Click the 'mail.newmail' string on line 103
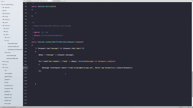 pos(54,61)
